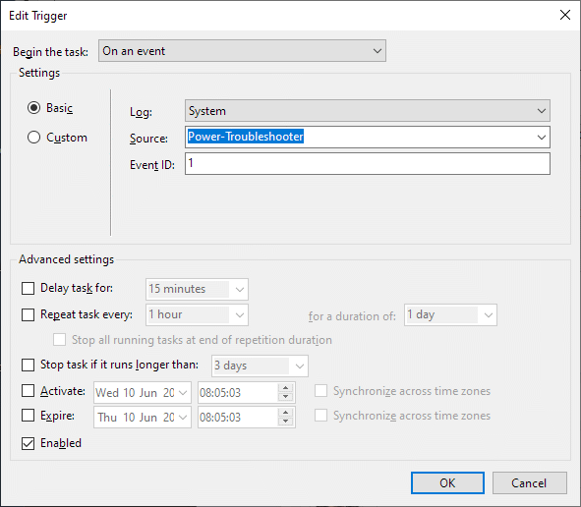The height and width of the screenshot is (507, 581).
Task: Close the Edit Trigger dialog
Action: coord(564,15)
